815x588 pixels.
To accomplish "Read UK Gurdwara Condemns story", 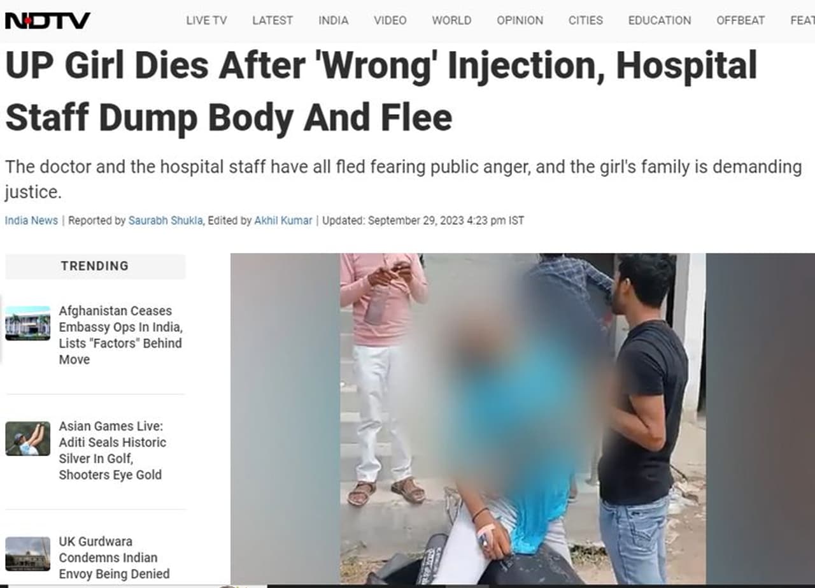I will [115, 557].
